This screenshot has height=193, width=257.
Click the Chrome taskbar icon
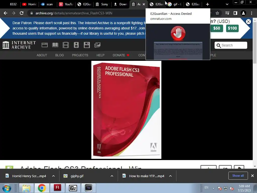click(x=42, y=188)
